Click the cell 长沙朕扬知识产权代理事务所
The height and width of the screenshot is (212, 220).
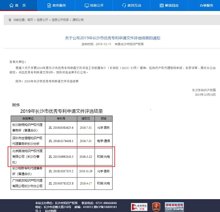point(27,128)
